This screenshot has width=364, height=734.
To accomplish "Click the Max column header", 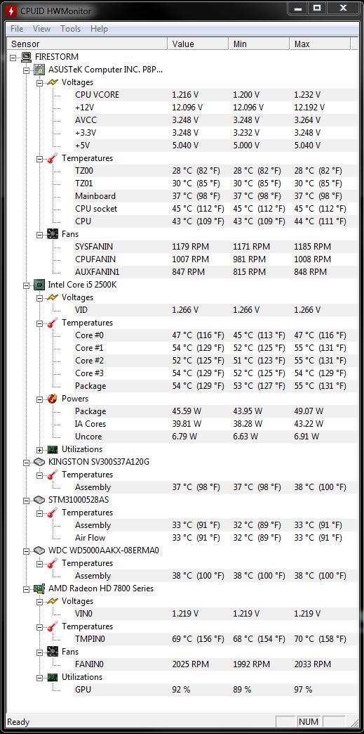I will coord(320,44).
